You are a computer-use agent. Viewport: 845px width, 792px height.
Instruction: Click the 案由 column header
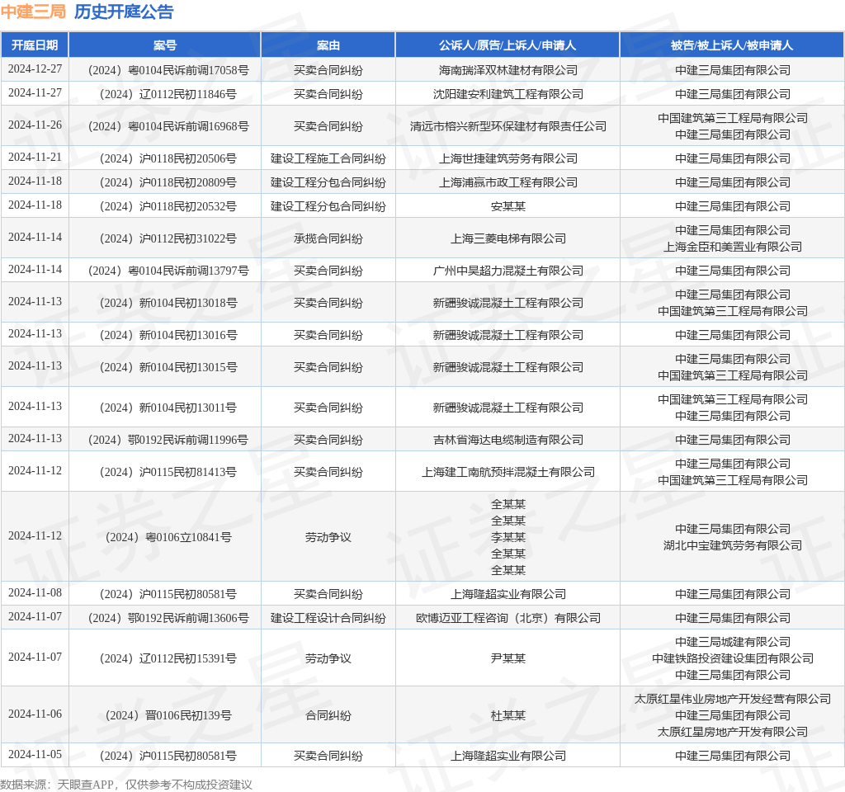pos(328,45)
